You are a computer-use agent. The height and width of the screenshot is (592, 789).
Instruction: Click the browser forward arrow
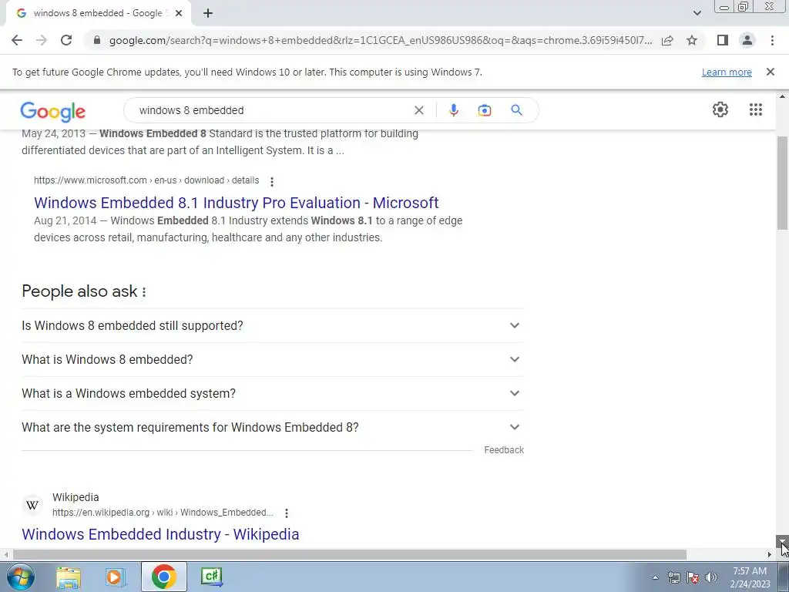tap(42, 40)
